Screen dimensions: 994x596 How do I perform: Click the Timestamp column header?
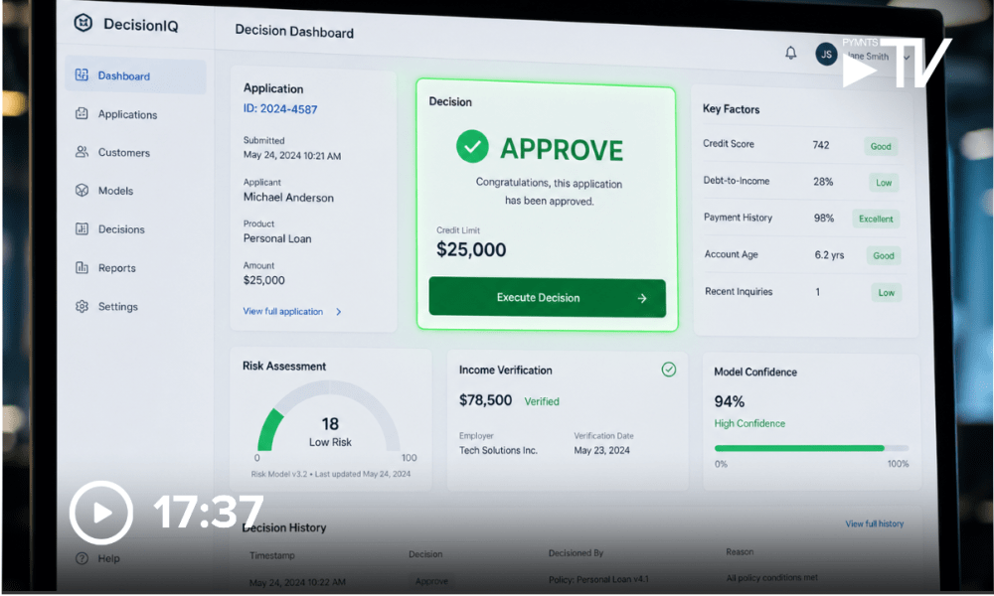click(x=272, y=555)
